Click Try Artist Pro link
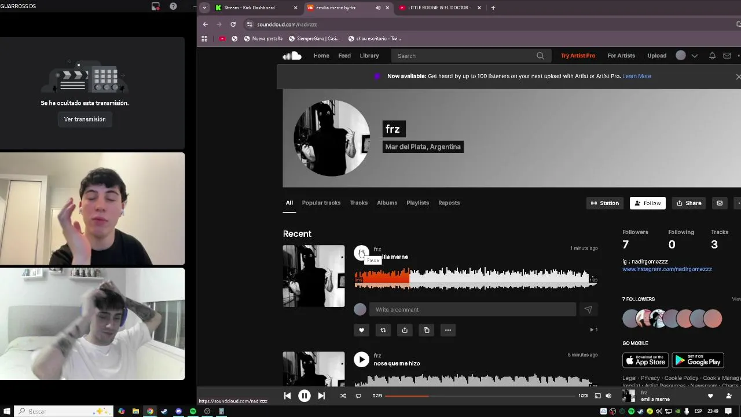This screenshot has width=741, height=417. (578, 56)
